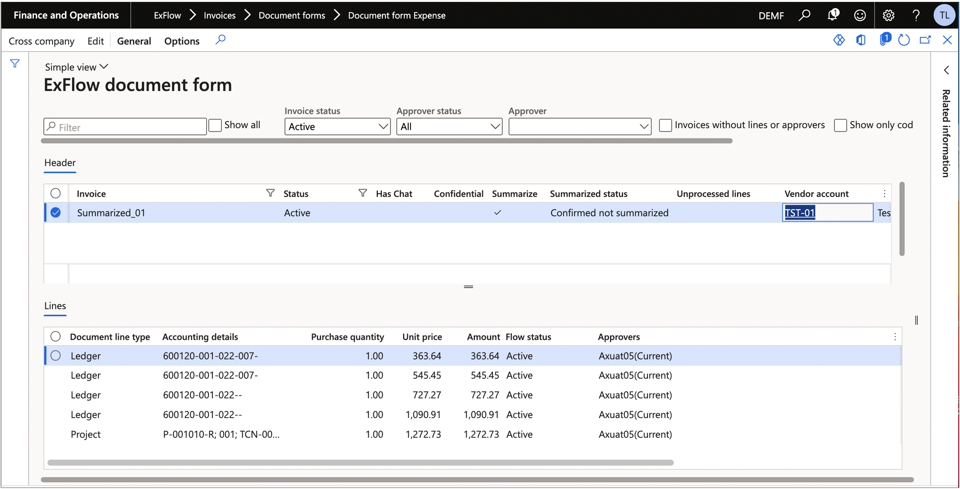Open form in new window icon

tap(926, 40)
